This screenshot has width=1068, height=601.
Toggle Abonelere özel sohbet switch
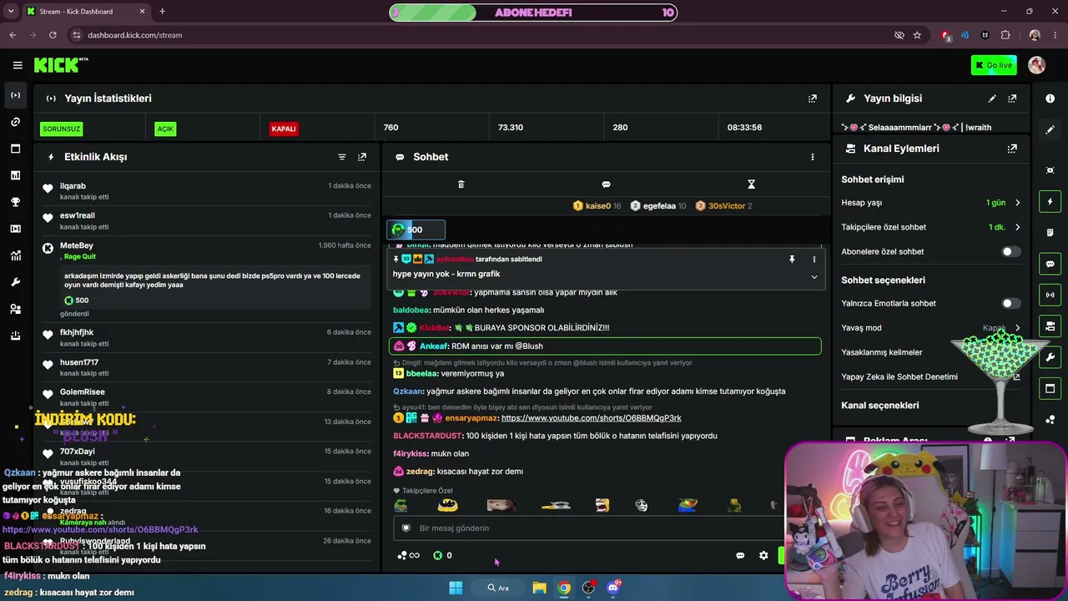point(1010,251)
